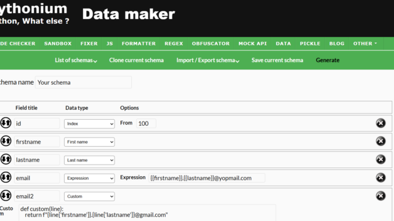
Task: Delete the email2 field row
Action: tap(380, 196)
